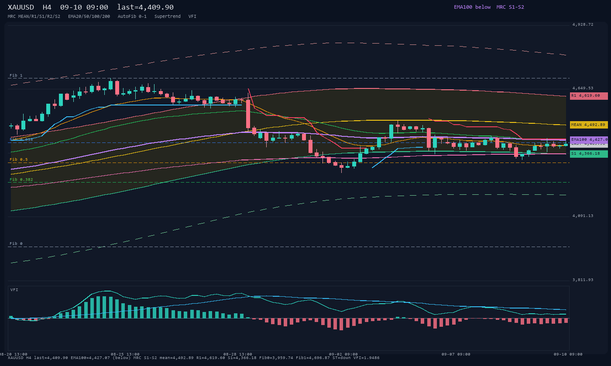Click the 'Fib 1' level label

[16, 76]
